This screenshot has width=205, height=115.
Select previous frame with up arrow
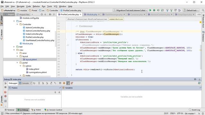[55, 92]
